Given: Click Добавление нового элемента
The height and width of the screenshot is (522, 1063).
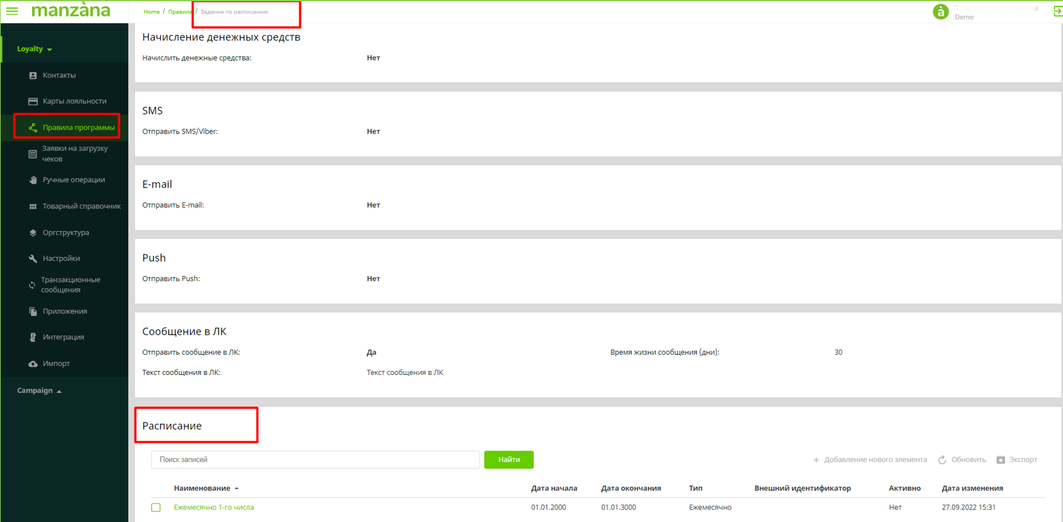Looking at the screenshot, I should 870,460.
